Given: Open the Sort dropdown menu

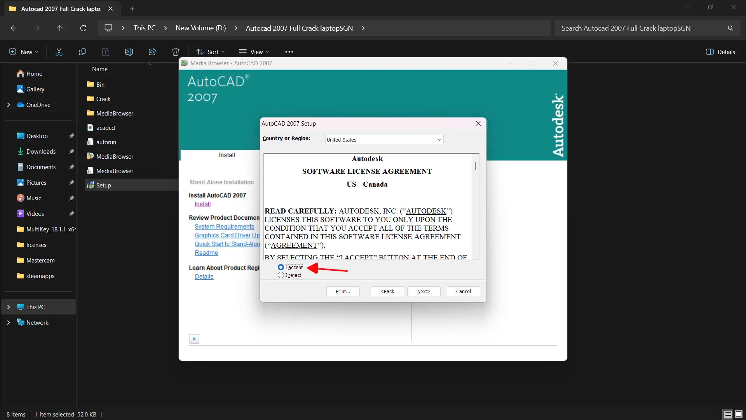Looking at the screenshot, I should click(210, 51).
